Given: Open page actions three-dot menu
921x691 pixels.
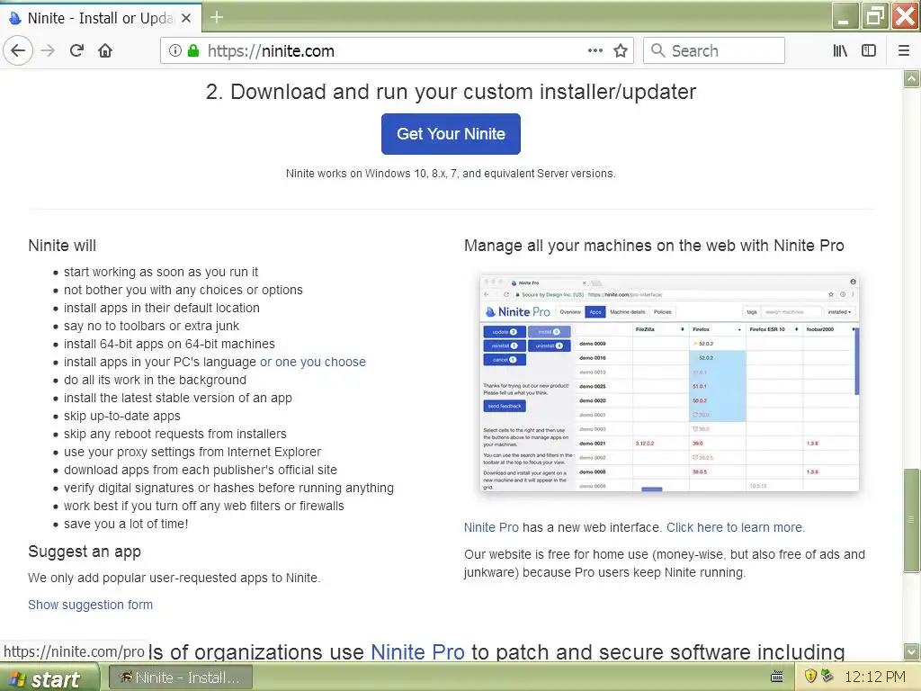Looking at the screenshot, I should tap(595, 50).
